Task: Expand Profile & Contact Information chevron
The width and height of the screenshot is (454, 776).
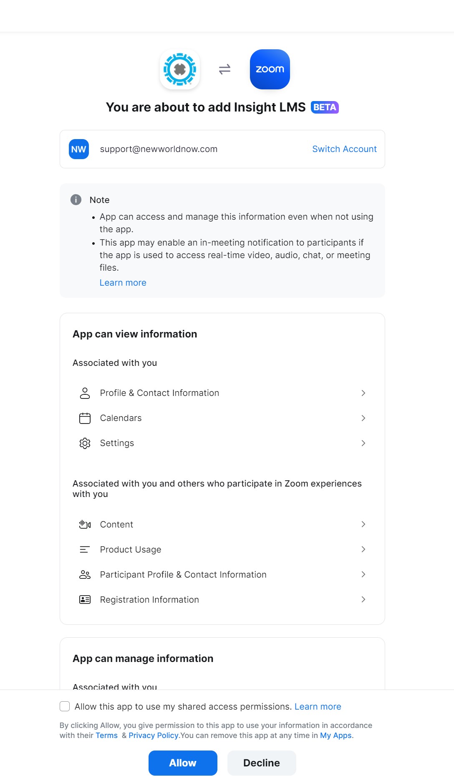Action: pos(363,393)
